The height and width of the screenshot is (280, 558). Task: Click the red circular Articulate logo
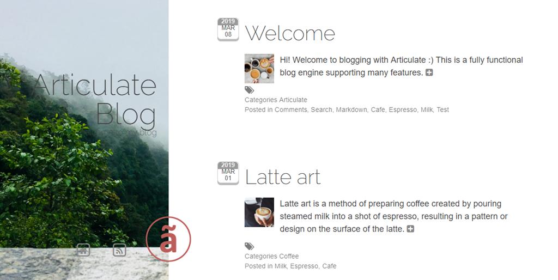tap(168, 239)
